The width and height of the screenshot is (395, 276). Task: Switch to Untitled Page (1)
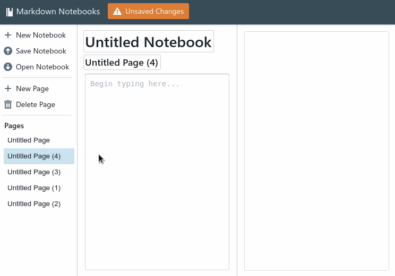(x=39, y=188)
